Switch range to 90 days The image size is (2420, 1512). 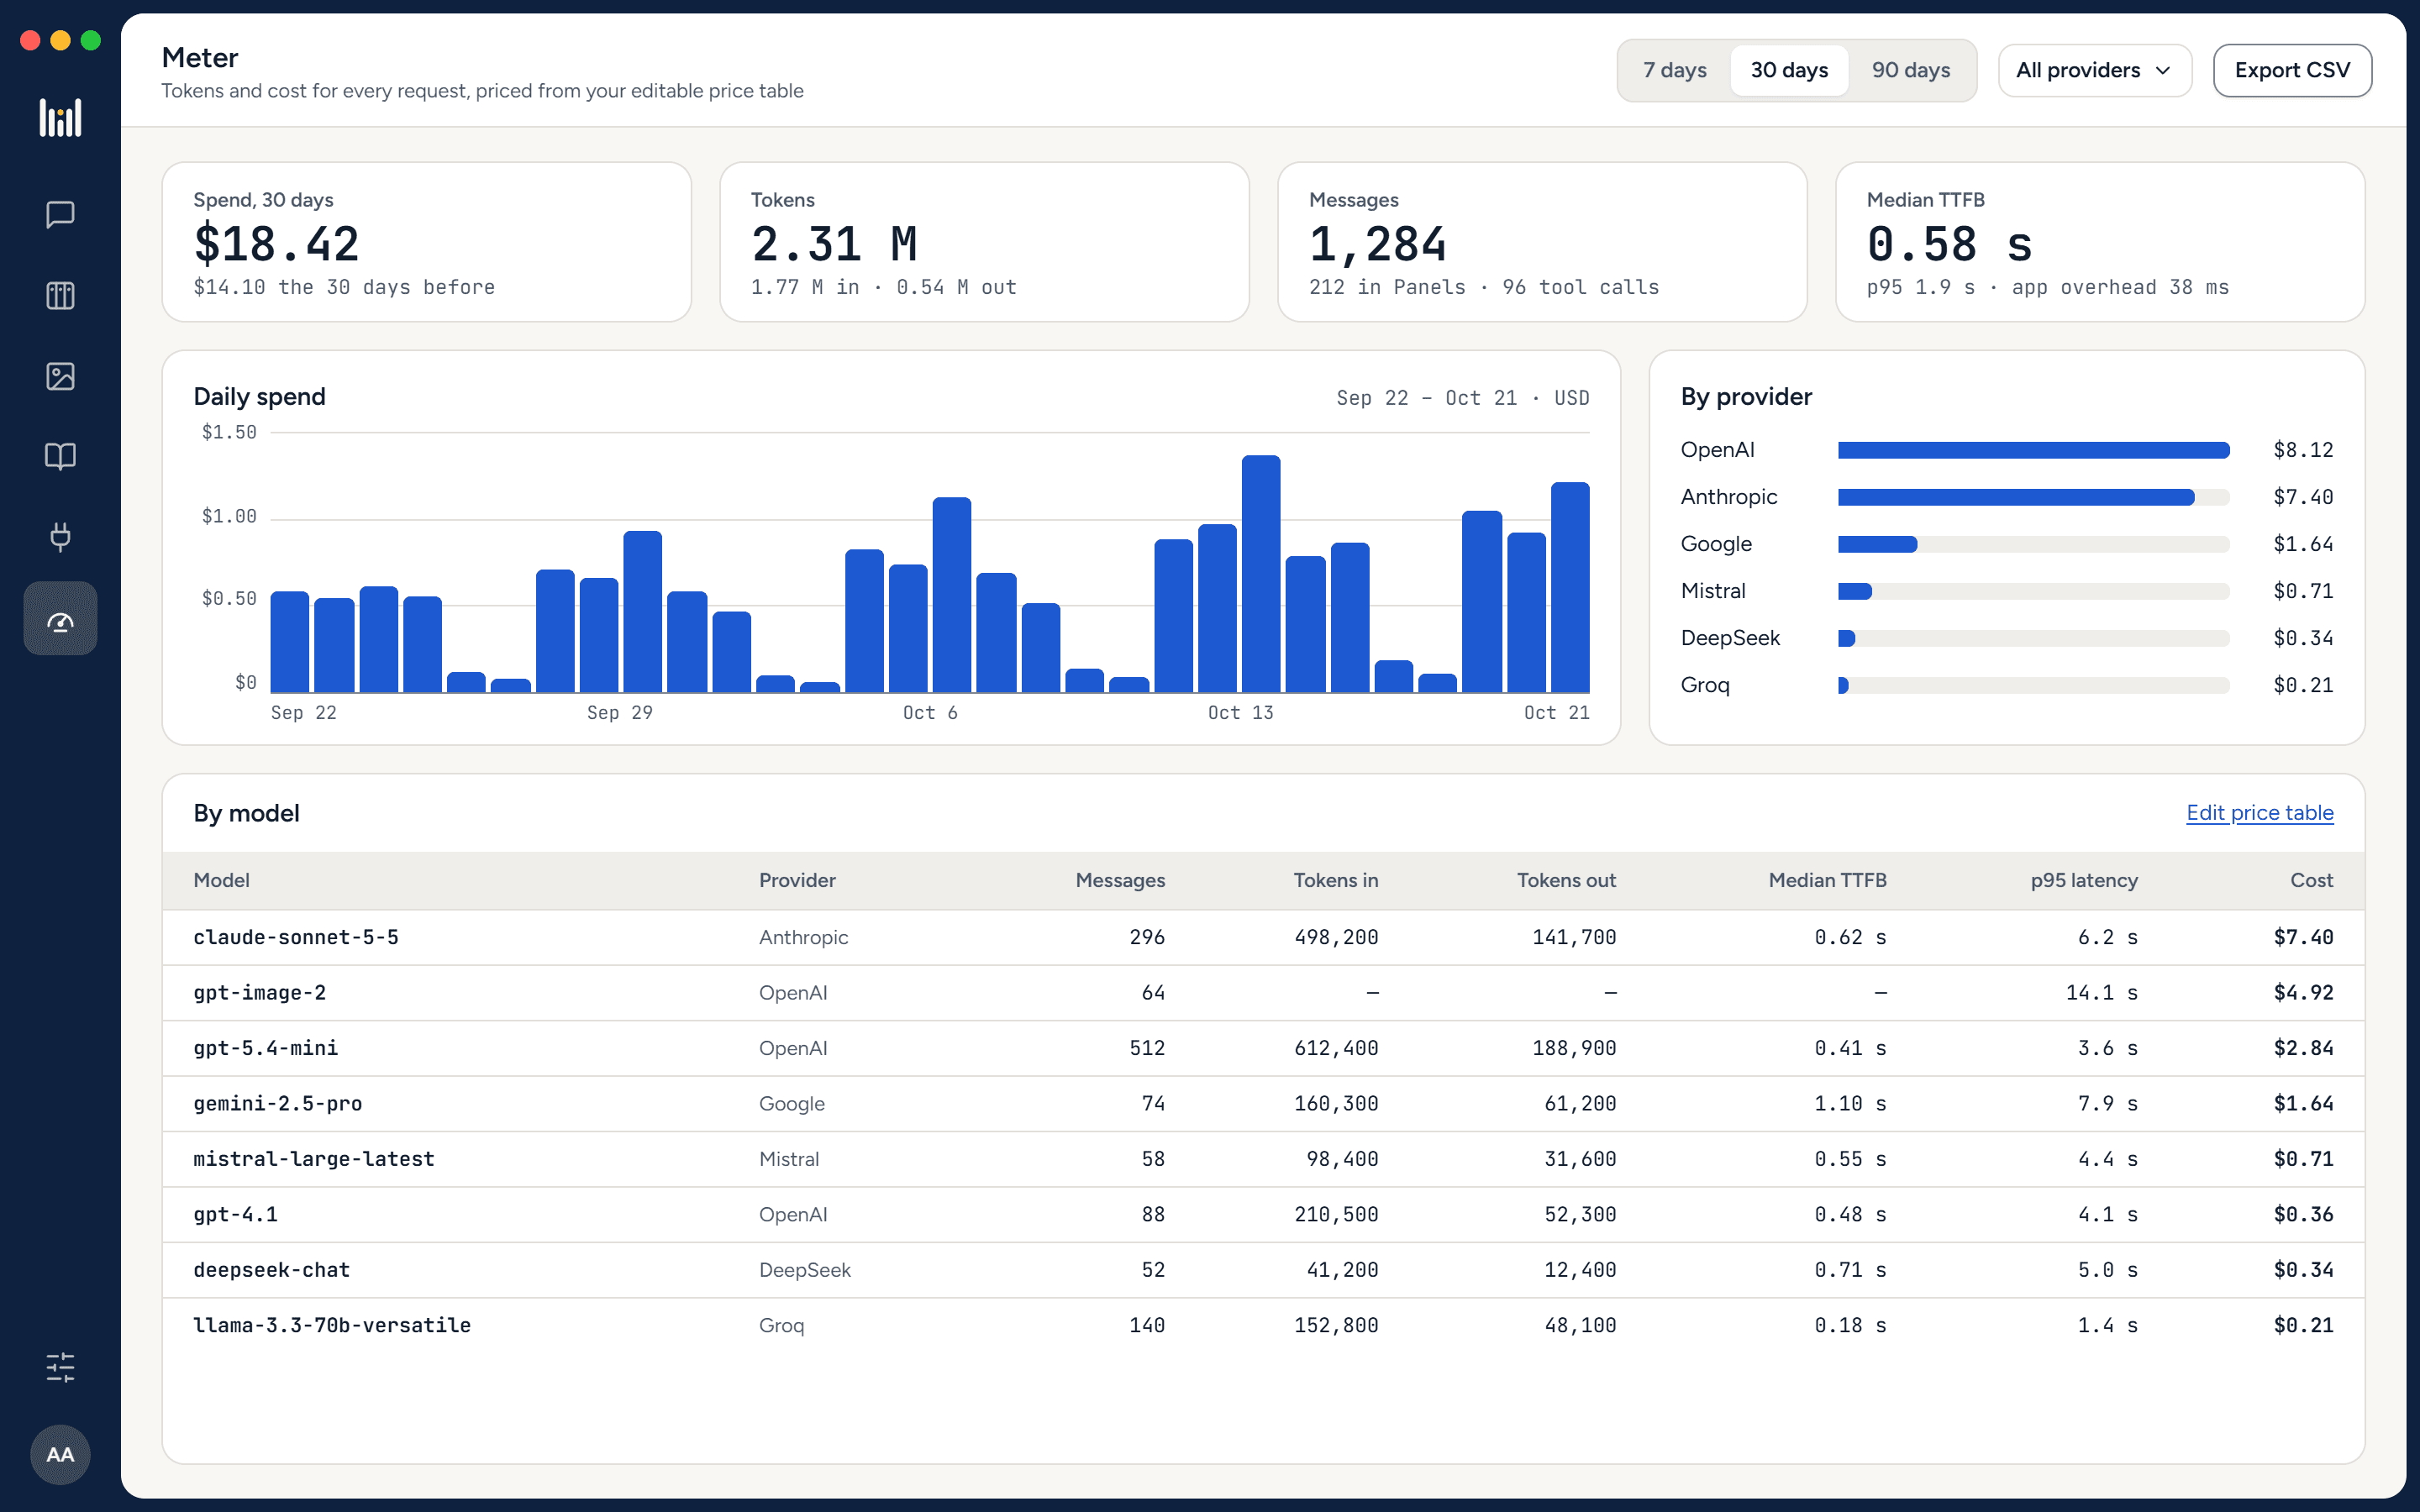click(1911, 70)
